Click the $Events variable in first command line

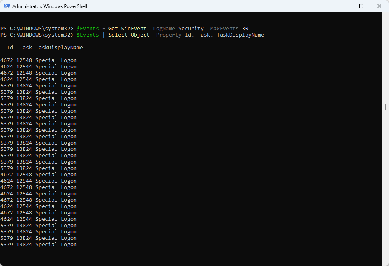point(87,29)
